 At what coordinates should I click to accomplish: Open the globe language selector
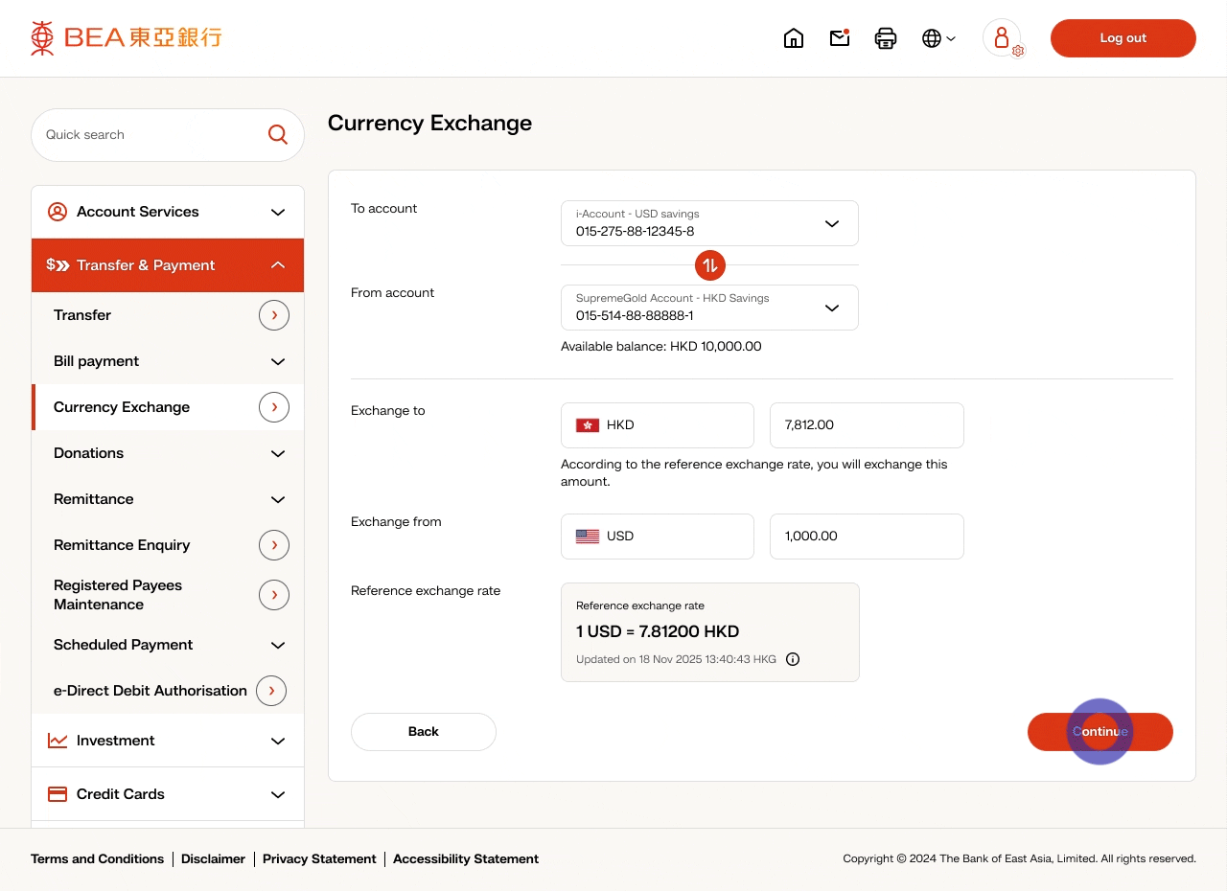[938, 38]
